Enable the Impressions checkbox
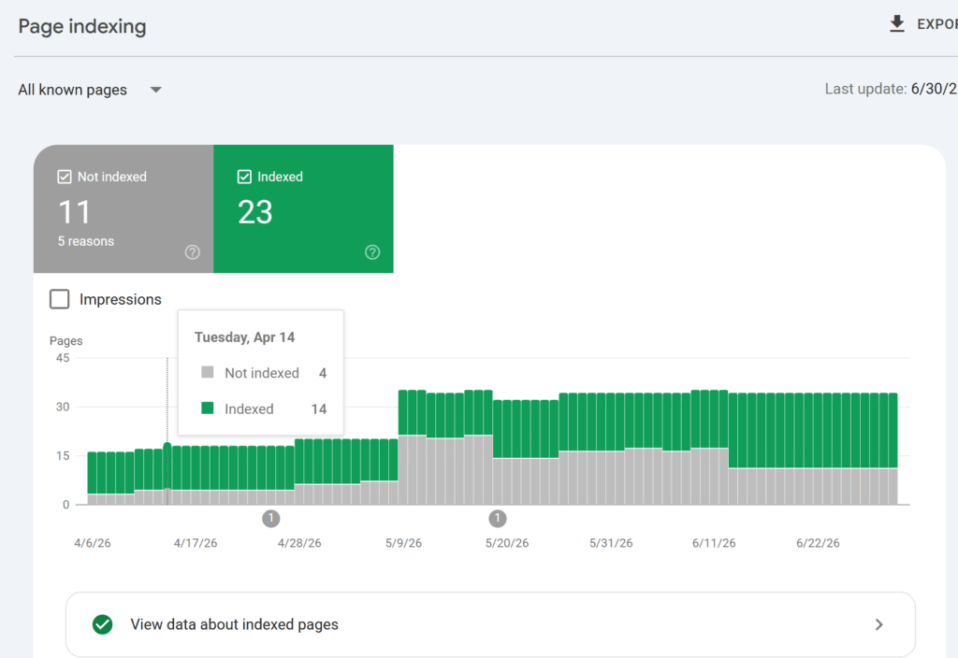Viewport: 958px width, 658px height. [x=59, y=299]
